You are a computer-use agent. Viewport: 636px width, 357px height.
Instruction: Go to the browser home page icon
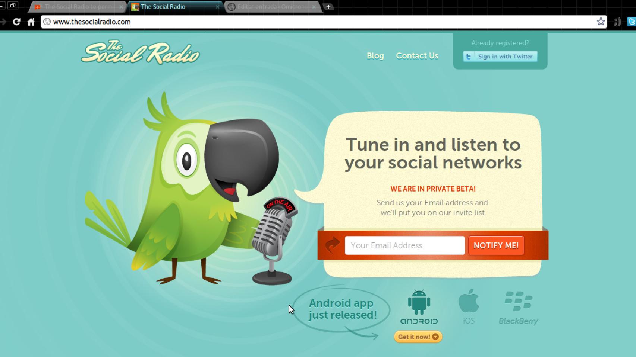pos(31,22)
